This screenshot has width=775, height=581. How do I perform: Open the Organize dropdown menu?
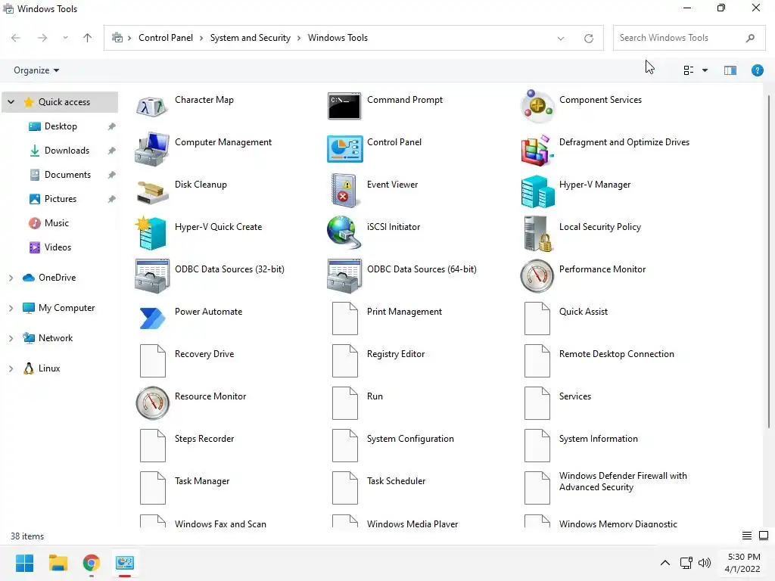click(x=36, y=70)
